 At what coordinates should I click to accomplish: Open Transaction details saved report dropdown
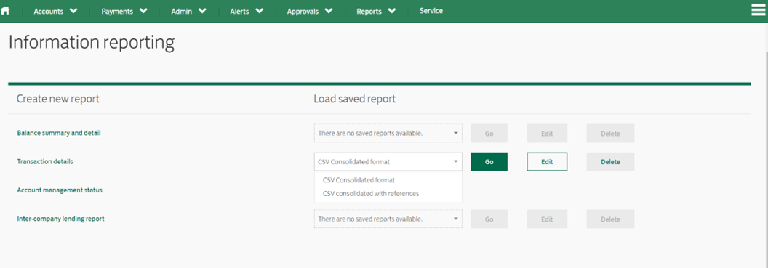coord(388,161)
